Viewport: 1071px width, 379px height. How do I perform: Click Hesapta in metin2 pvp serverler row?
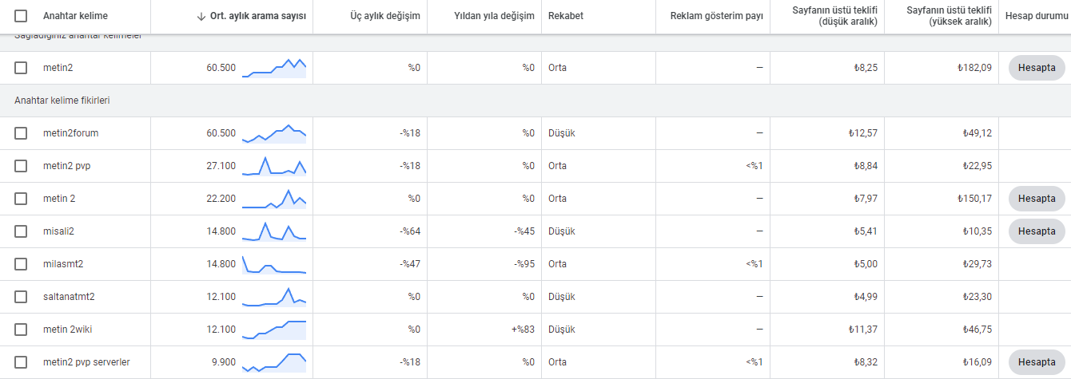[x=1037, y=362]
